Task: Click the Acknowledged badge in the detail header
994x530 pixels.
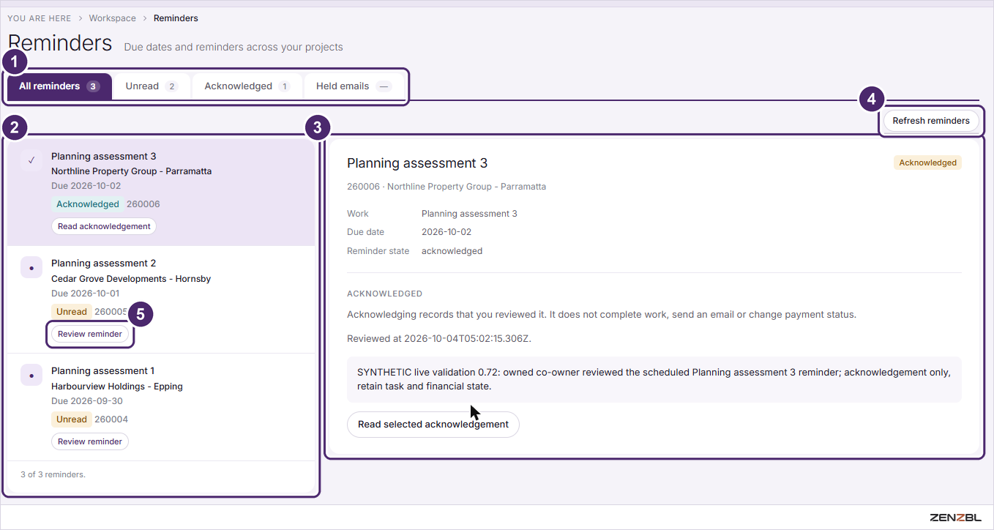Action: point(927,163)
